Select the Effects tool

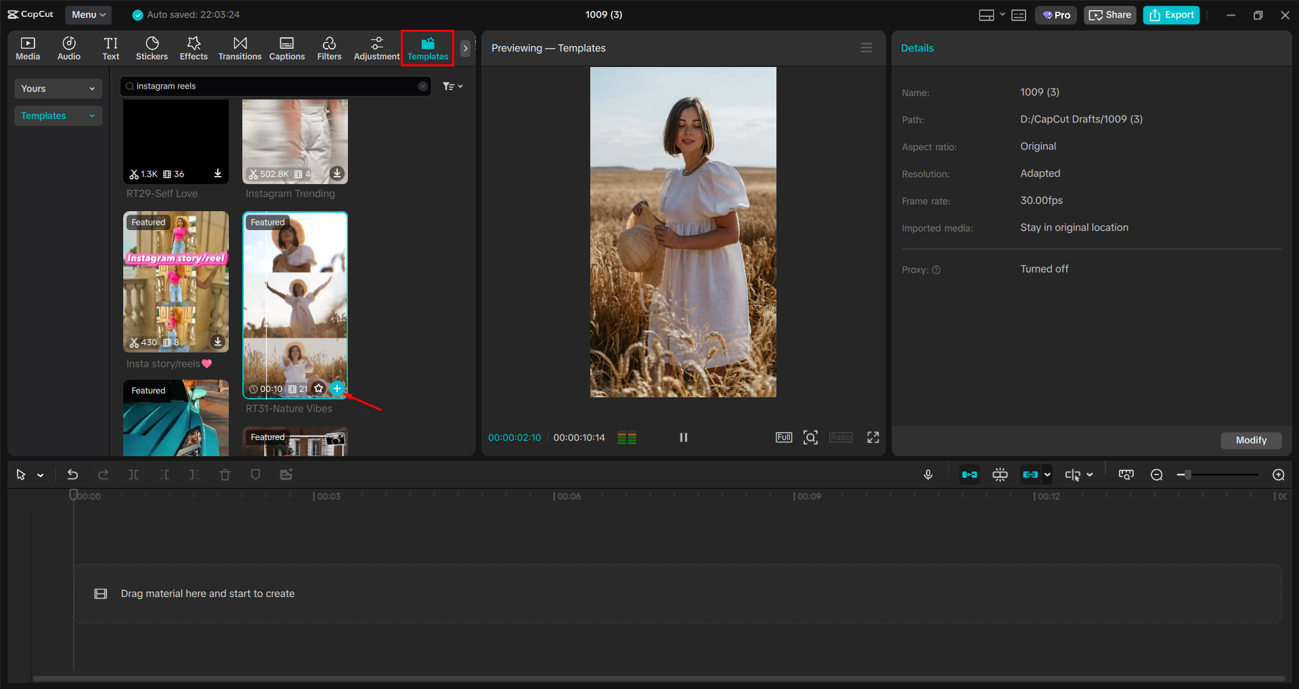tap(194, 47)
